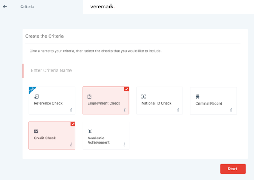Screen dimensions: 254x180
Task: Uncheck the Employment Check checkmark
Action: pos(126,89)
